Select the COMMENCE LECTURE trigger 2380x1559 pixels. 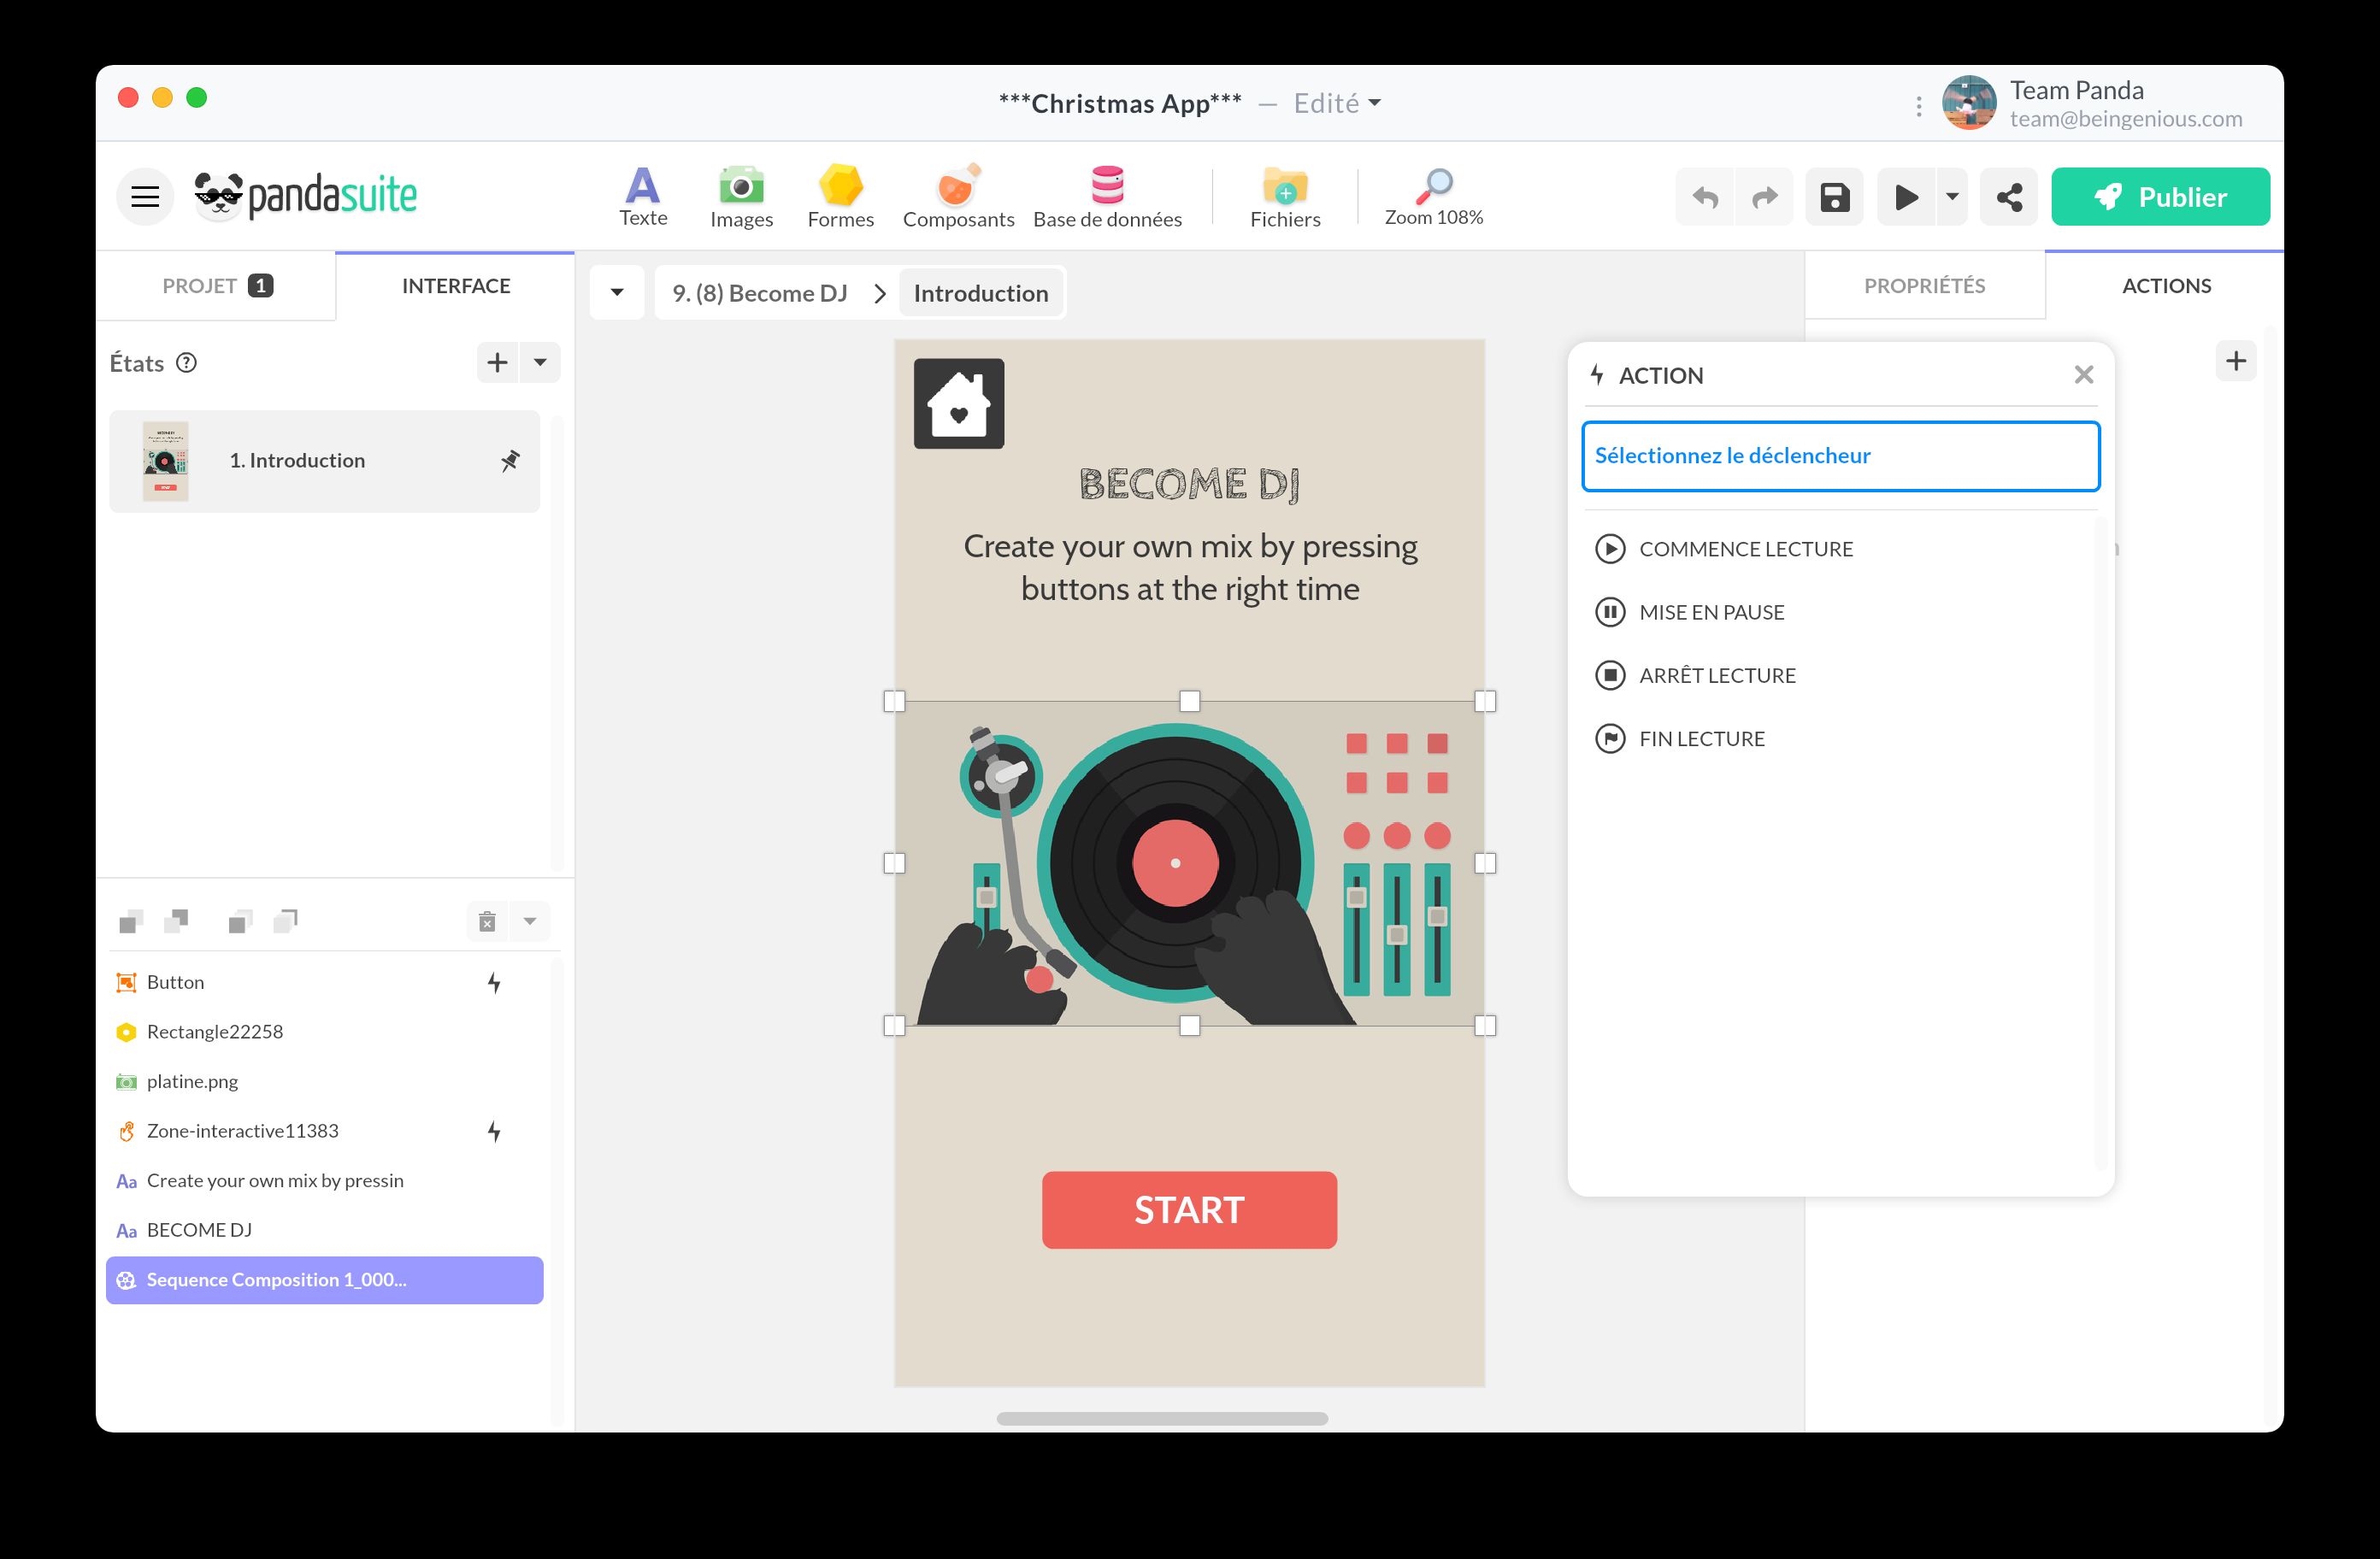click(x=1744, y=549)
